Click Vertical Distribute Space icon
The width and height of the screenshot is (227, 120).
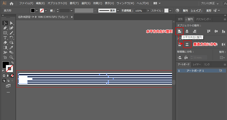pos(180,58)
